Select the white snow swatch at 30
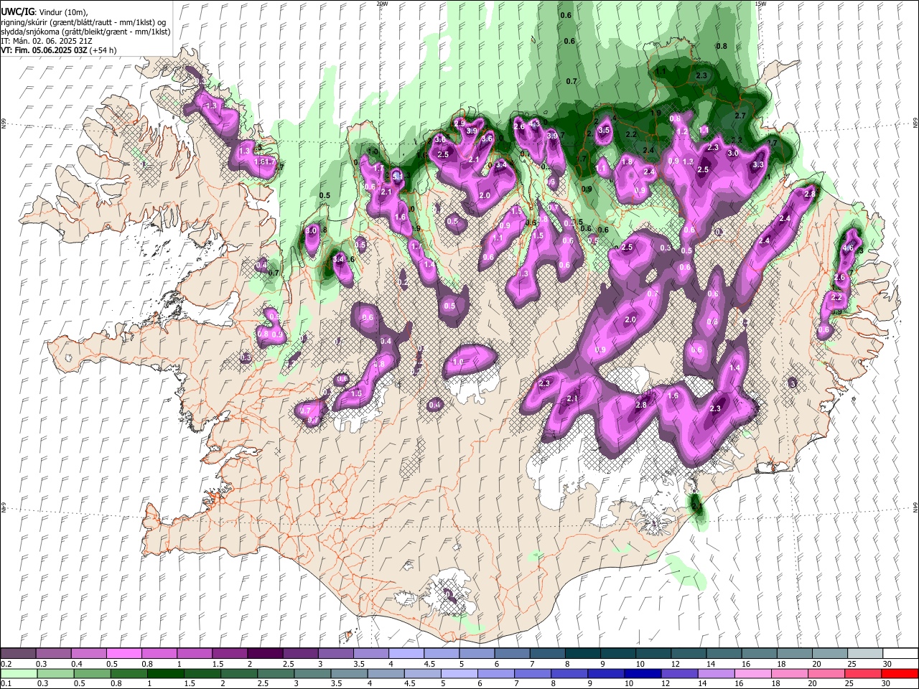Screen dimensions: 919x689 900,653
